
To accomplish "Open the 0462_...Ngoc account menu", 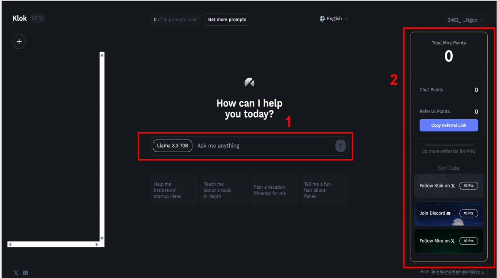I will tap(465, 20).
